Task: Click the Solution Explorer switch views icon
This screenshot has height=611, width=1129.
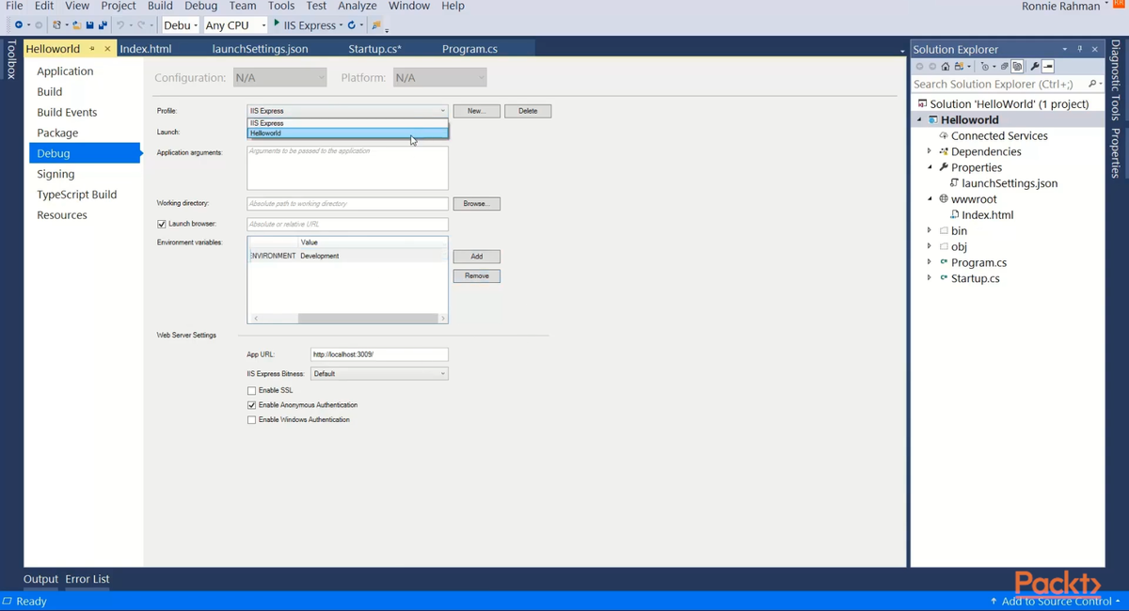Action: click(x=959, y=67)
